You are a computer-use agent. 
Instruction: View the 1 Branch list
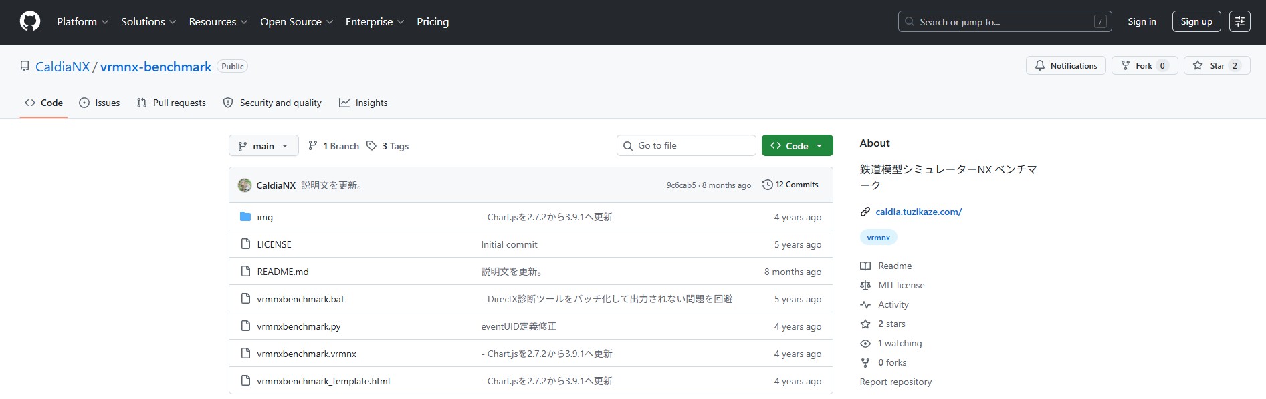pos(334,146)
